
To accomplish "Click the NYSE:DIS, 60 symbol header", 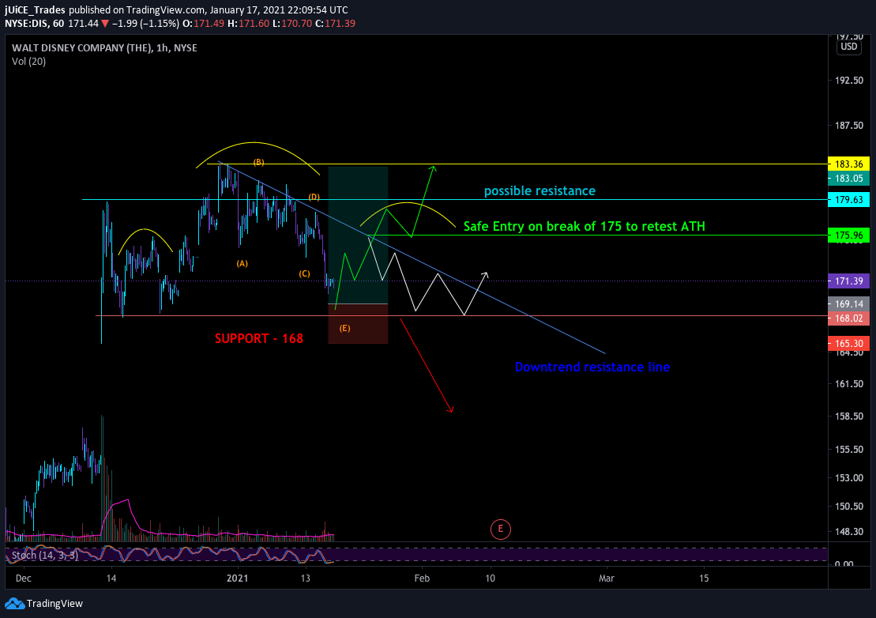I will click(x=34, y=24).
